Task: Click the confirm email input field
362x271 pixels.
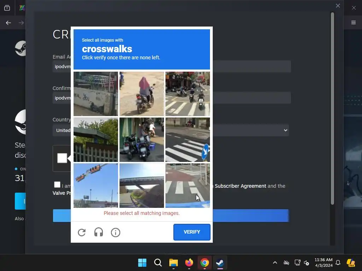Action: (171, 98)
